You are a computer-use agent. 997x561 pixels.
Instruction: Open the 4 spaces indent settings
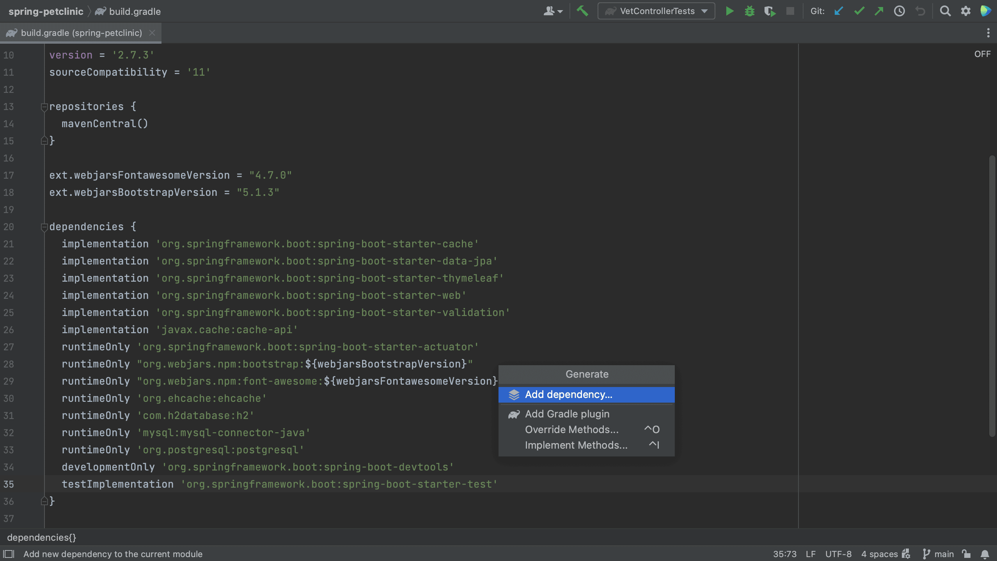(x=879, y=554)
